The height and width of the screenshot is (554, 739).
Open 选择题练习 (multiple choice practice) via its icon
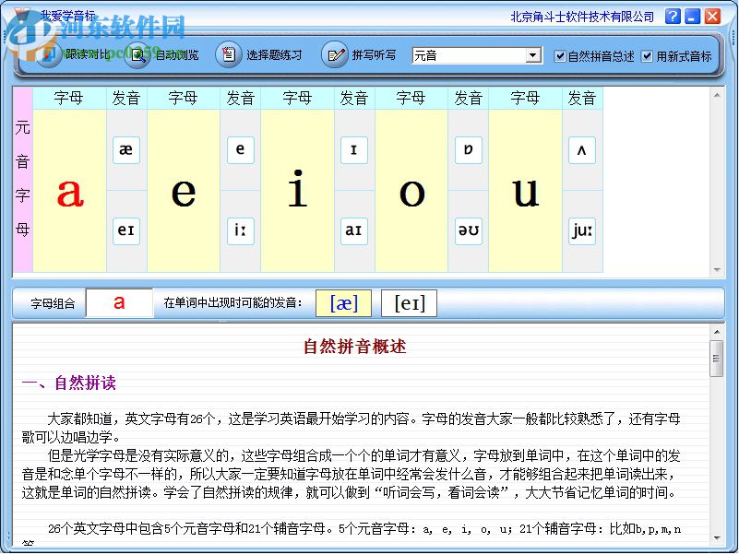coord(228,53)
